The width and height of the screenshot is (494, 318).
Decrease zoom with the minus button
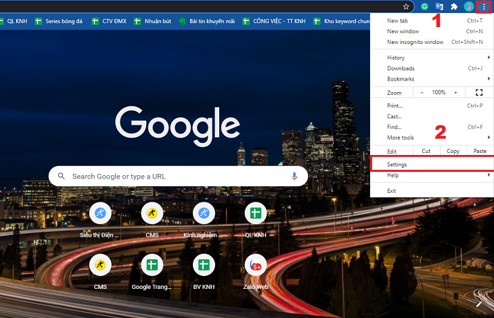(422, 92)
